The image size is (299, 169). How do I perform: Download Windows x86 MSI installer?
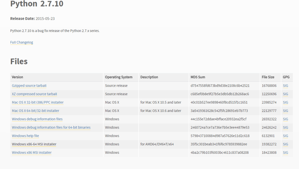pyautogui.click(x=32, y=152)
